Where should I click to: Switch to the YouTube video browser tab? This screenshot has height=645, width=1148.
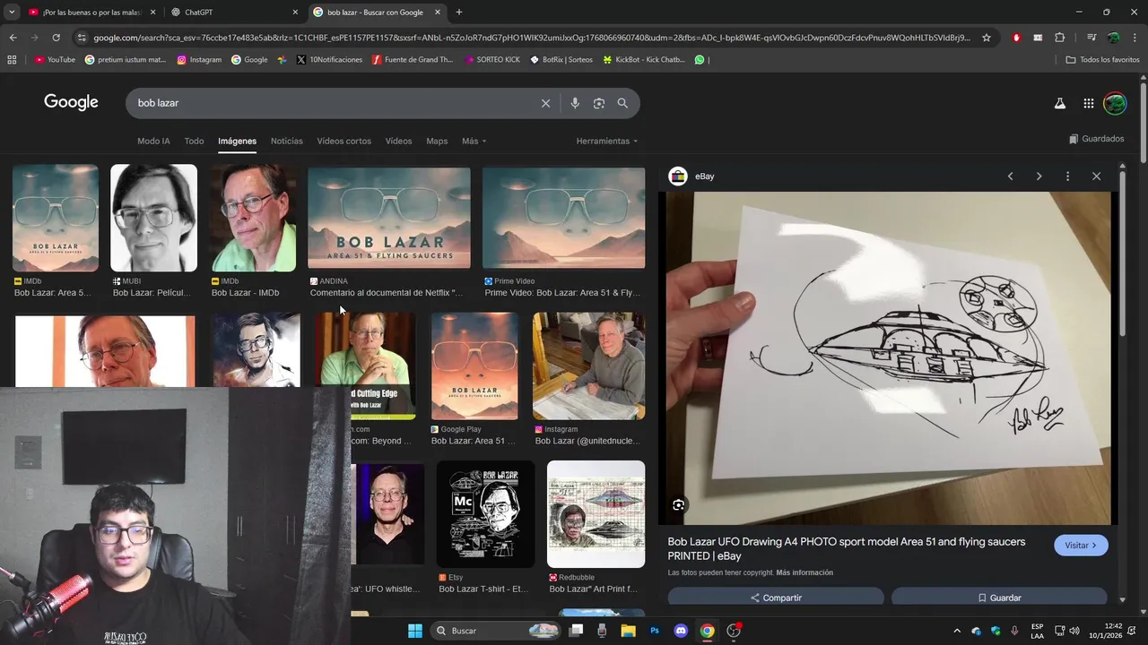pos(91,13)
